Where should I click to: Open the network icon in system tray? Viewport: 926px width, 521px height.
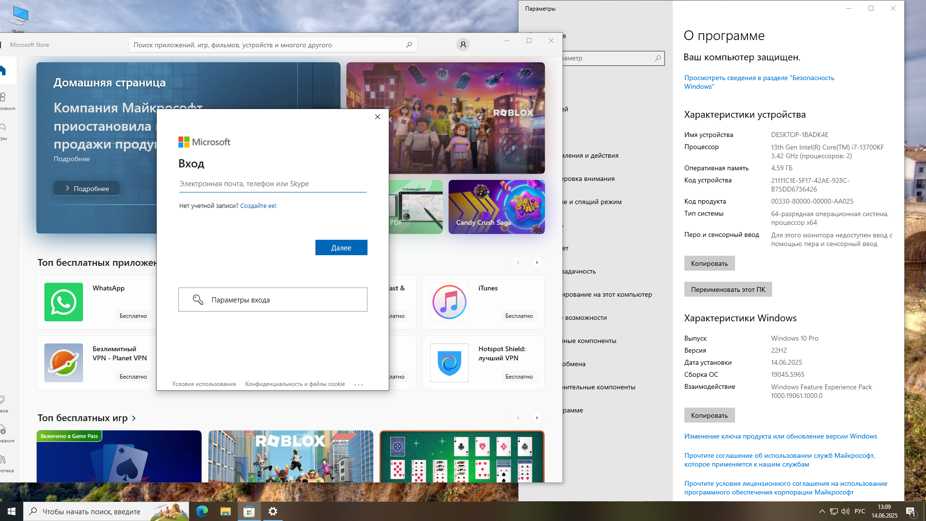[834, 511]
